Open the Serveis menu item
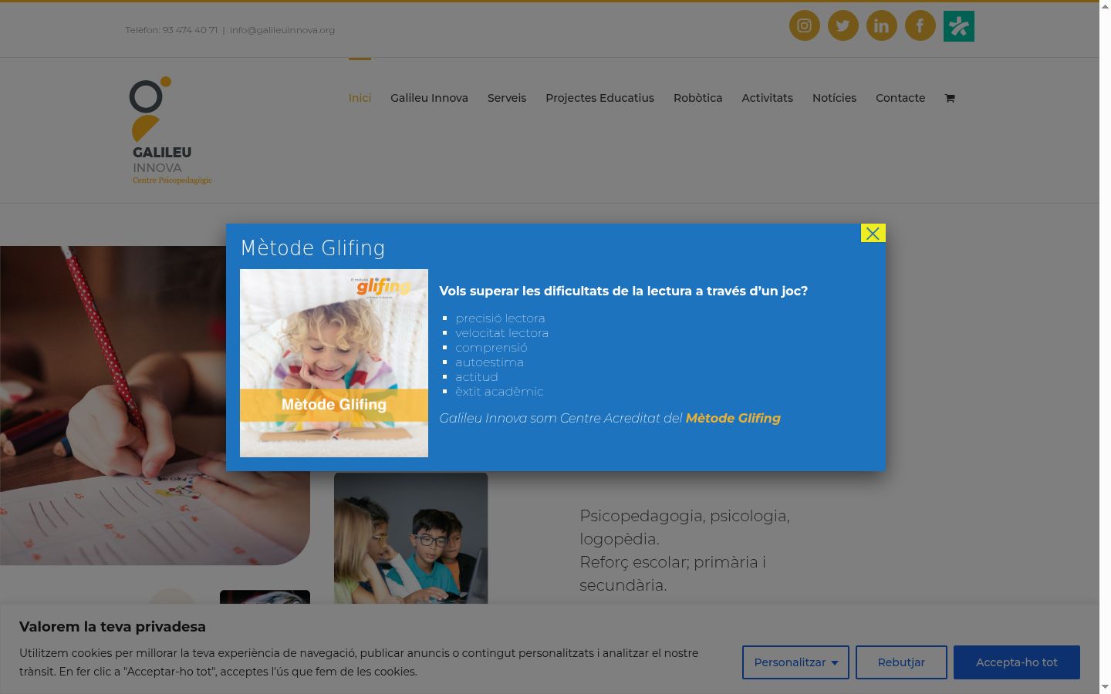 tap(507, 98)
